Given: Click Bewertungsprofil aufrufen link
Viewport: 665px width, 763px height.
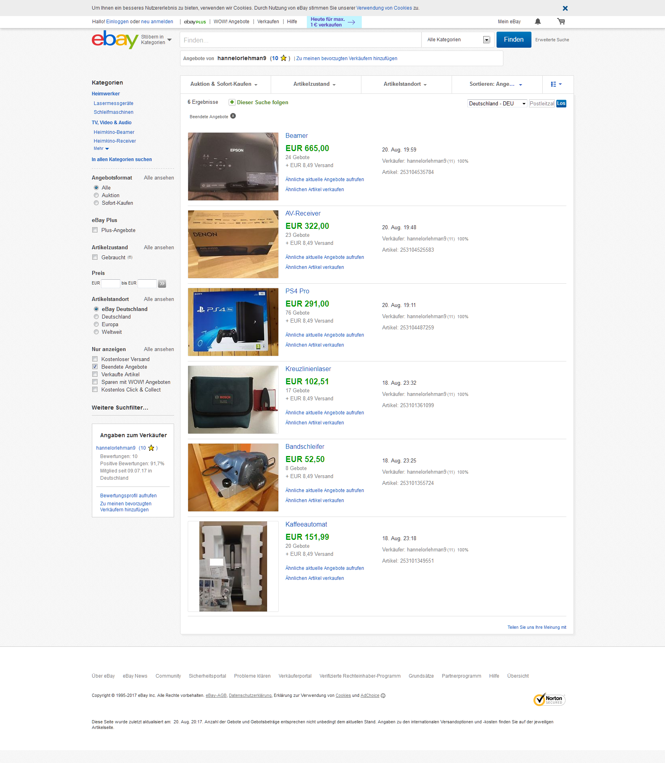Looking at the screenshot, I should point(128,496).
